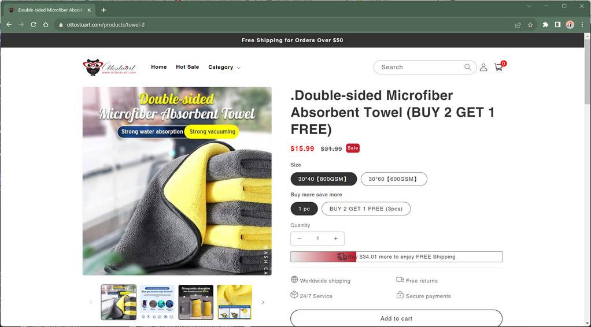Select the yellow towel close-up thumbnail
This screenshot has width=591, height=327.
[234, 302]
